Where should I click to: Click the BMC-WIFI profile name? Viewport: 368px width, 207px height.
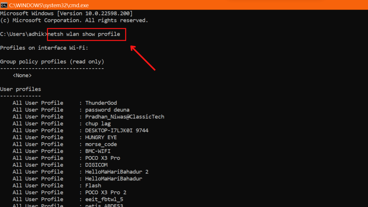(98, 151)
